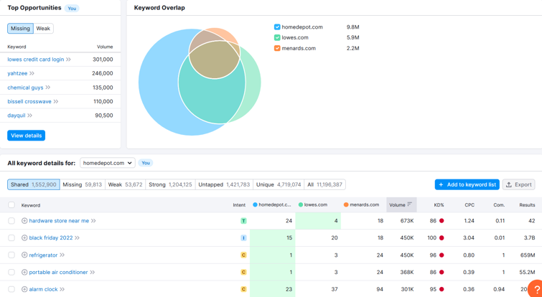Click the 673K volume value
The image size is (542, 297).
[407, 221]
